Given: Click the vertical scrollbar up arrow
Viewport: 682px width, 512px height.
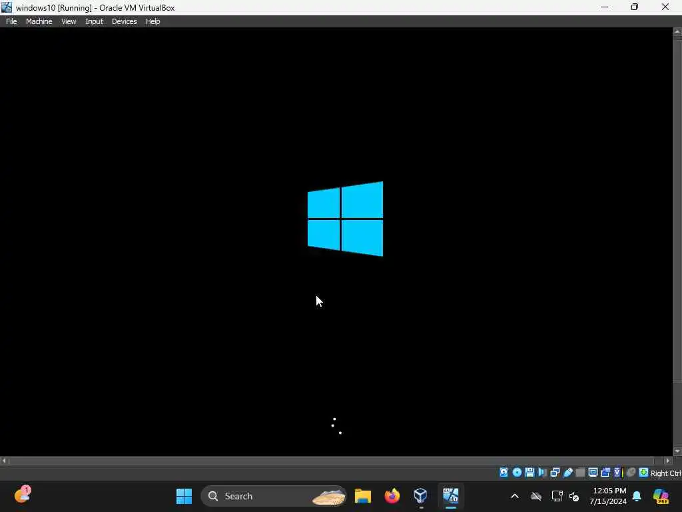Looking at the screenshot, I should coord(677,32).
